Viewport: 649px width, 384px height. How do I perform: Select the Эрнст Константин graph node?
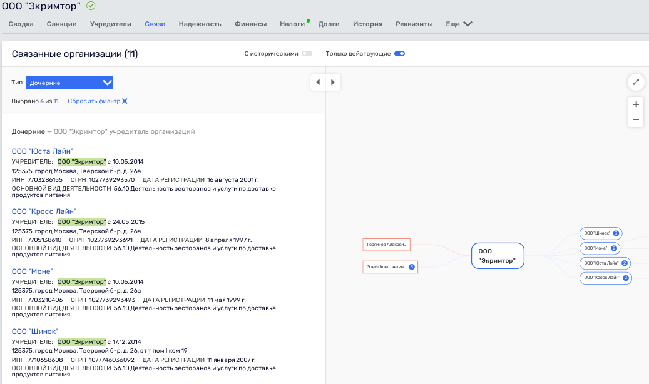click(x=390, y=267)
